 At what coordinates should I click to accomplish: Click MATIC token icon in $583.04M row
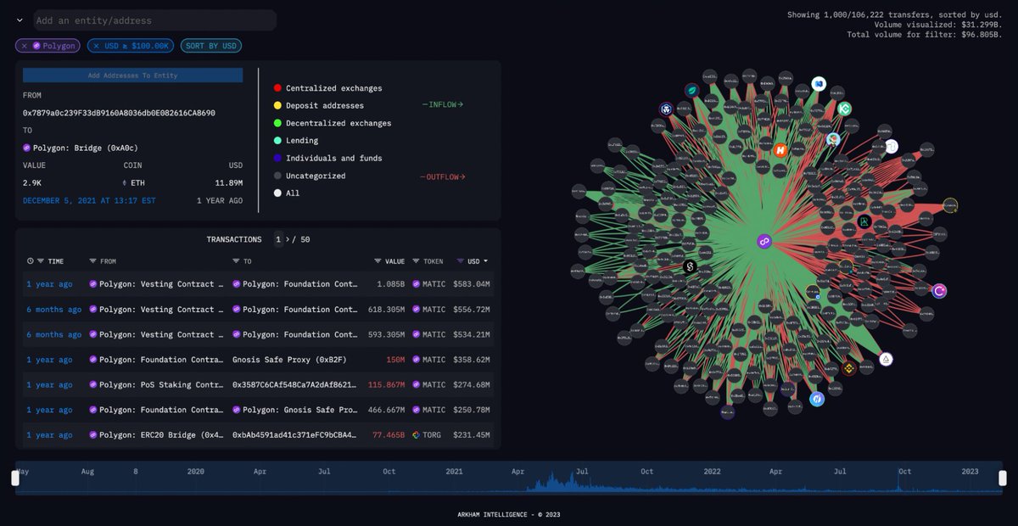[x=416, y=284]
